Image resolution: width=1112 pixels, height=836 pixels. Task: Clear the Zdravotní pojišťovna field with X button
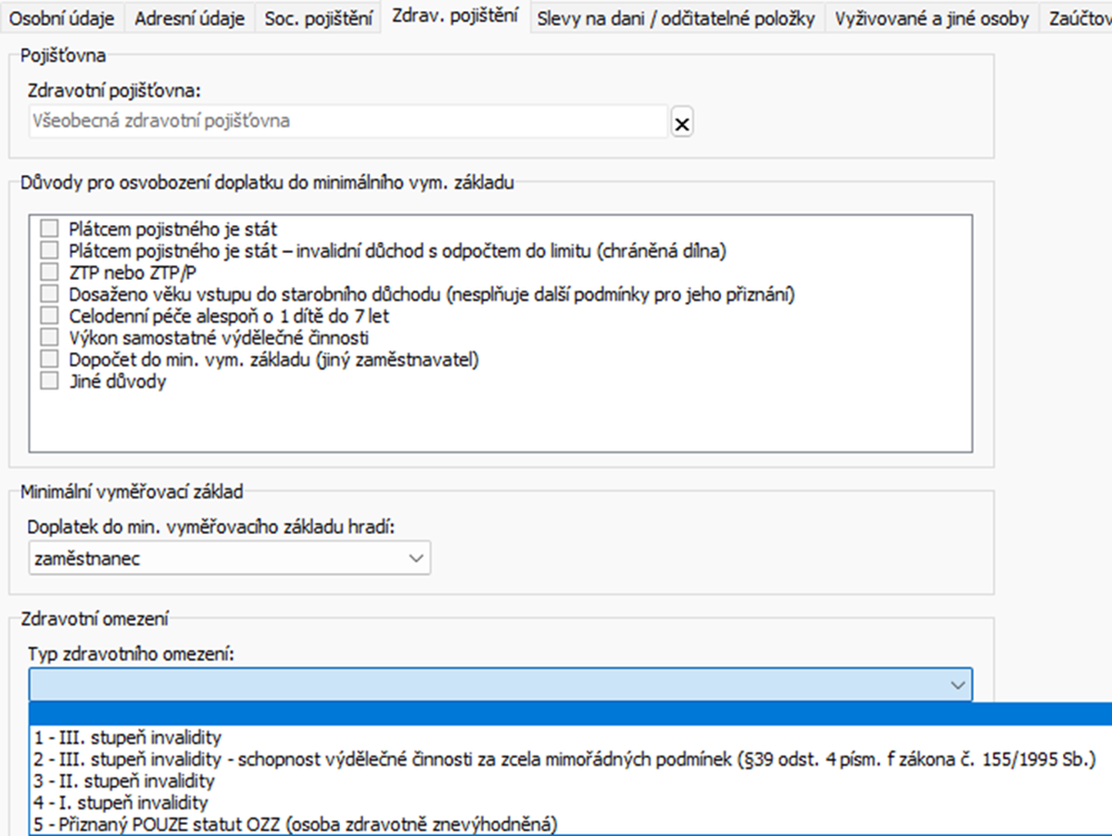tap(682, 122)
